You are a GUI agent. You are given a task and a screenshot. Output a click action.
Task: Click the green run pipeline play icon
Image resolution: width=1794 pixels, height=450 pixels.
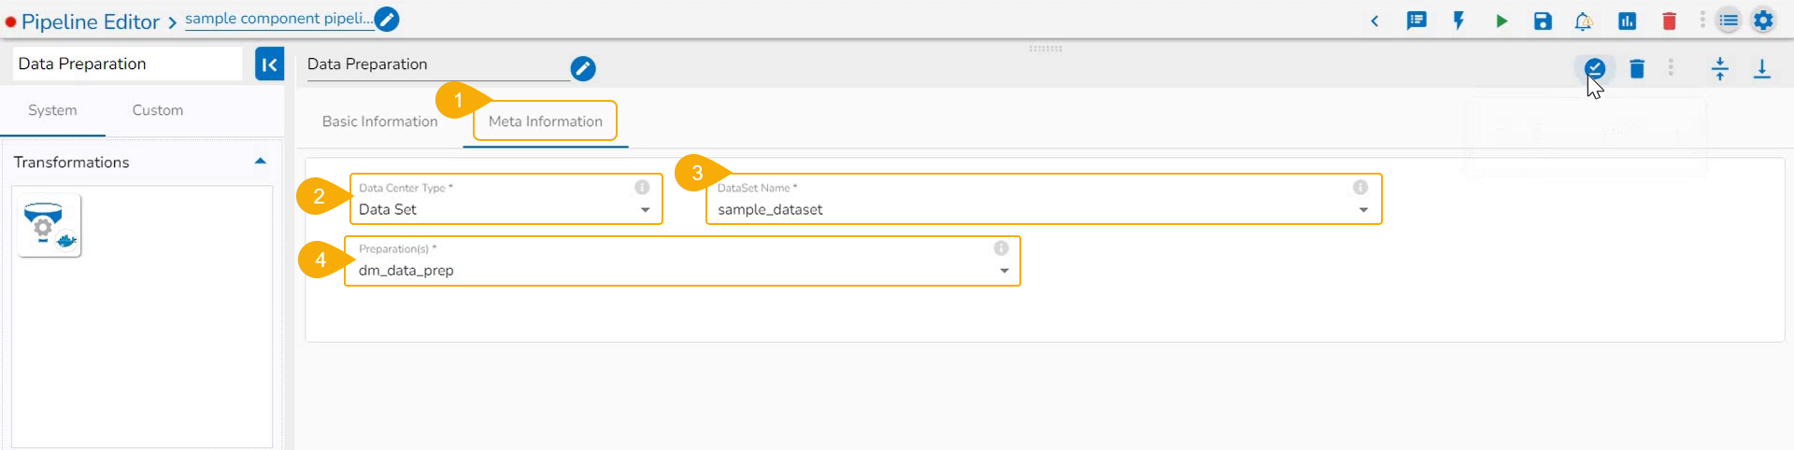[1501, 21]
